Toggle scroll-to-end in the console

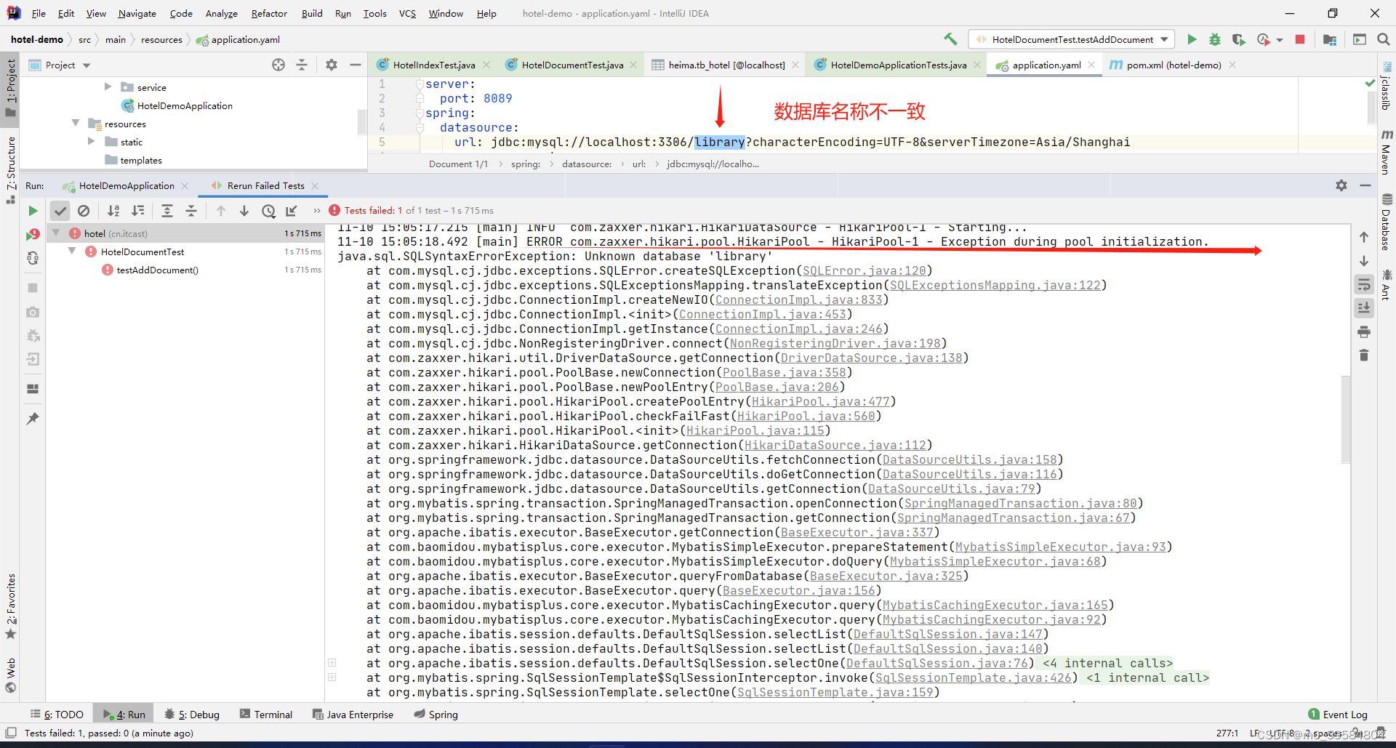[1365, 307]
